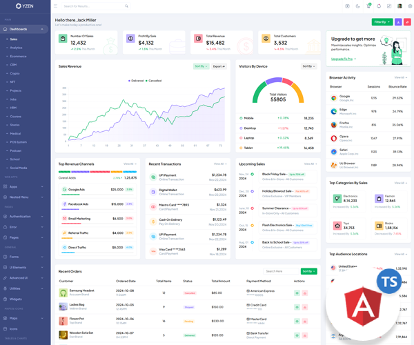Select Analytics in the sidebar
Viewport: 414px width, 345px height.
click(x=17, y=48)
